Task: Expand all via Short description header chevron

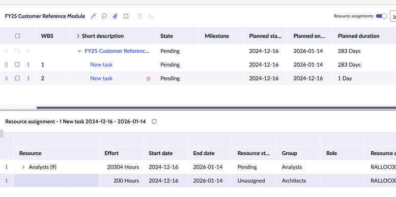Action: 78,36
